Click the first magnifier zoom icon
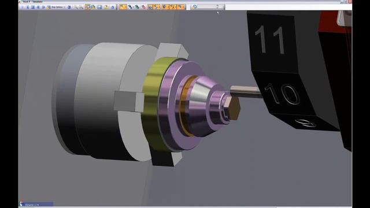 [x=76, y=7]
